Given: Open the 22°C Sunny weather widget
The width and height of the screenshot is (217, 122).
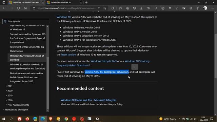Looking at the screenshot, I should click(x=168, y=119).
